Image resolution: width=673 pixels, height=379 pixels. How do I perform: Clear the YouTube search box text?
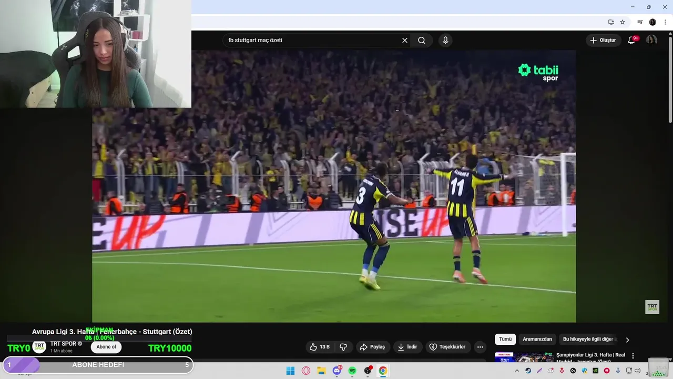(x=405, y=41)
